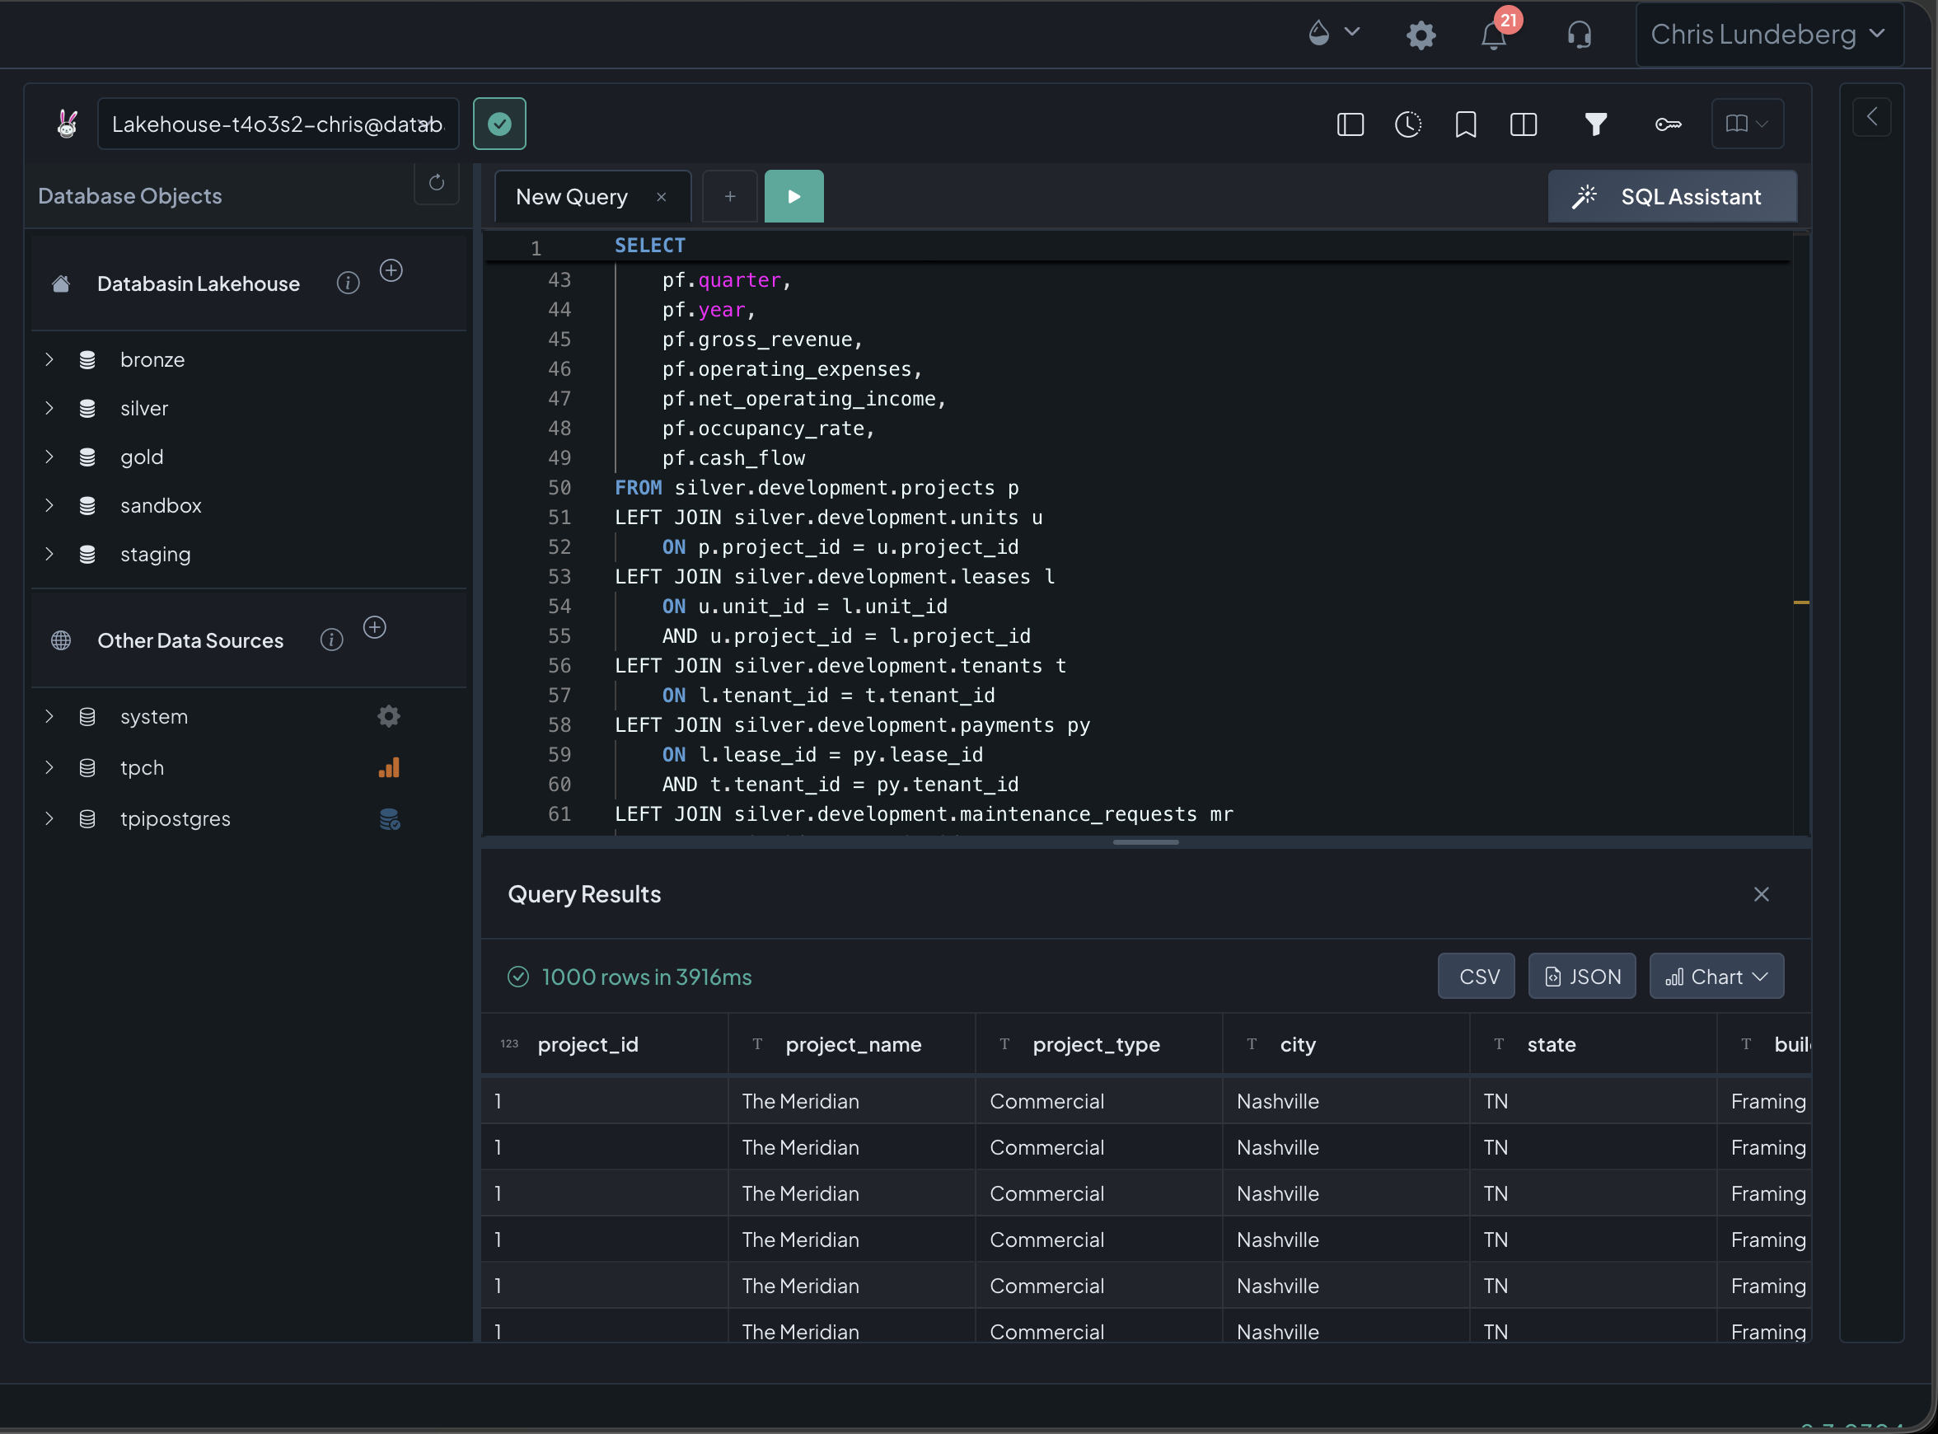This screenshot has width=1938, height=1434.
Task: Show info for Databasin Lakehouse
Action: pos(348,283)
